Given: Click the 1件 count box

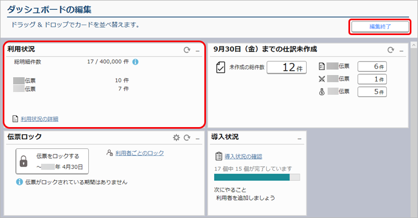Looking at the screenshot, I should (372, 79).
